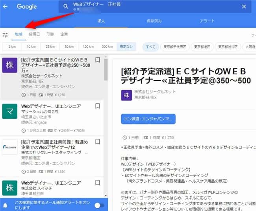The height and width of the screenshot is (211, 256).
Task: Click the エン派遣 - エンジャパン apply button
Action: [148, 119]
